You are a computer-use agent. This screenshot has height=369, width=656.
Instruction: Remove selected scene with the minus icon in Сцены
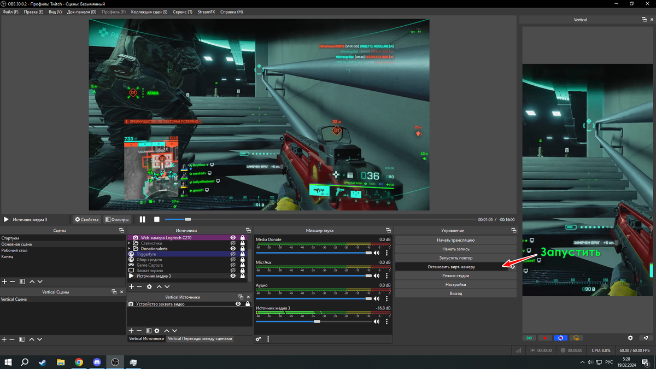12,281
